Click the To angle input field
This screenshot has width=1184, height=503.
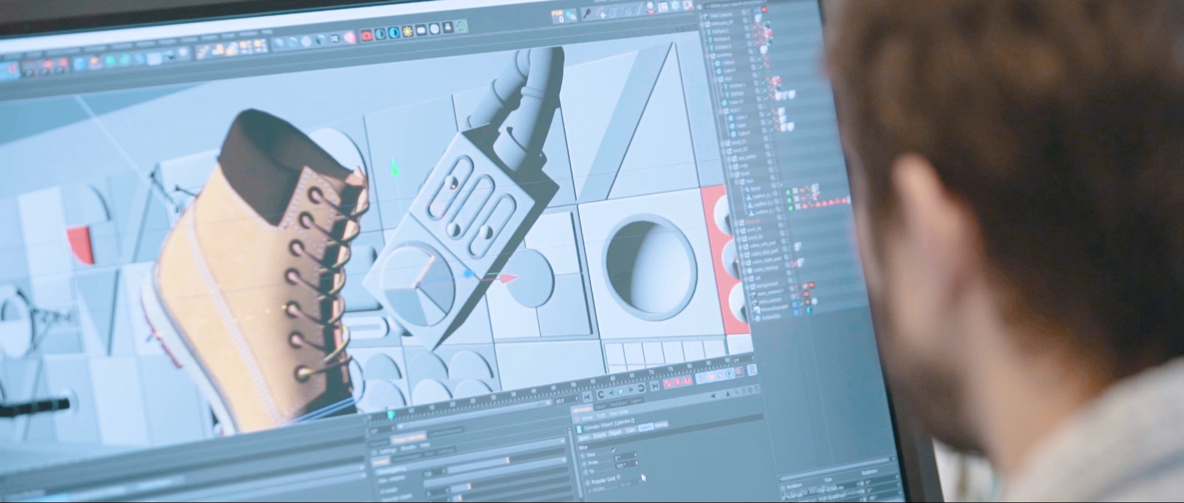tap(627, 465)
